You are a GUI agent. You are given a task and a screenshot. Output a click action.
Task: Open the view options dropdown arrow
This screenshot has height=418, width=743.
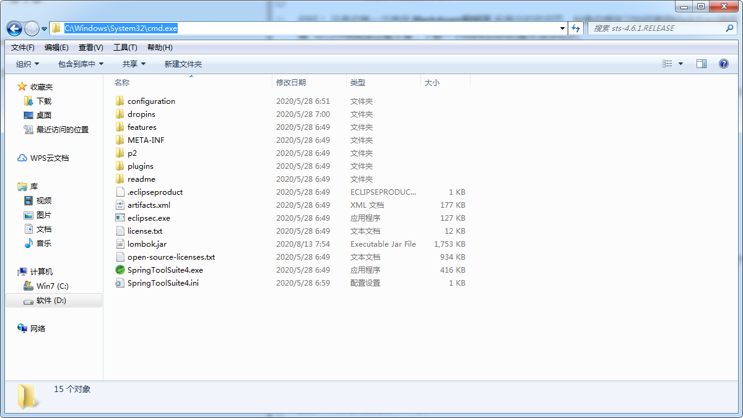(681, 64)
